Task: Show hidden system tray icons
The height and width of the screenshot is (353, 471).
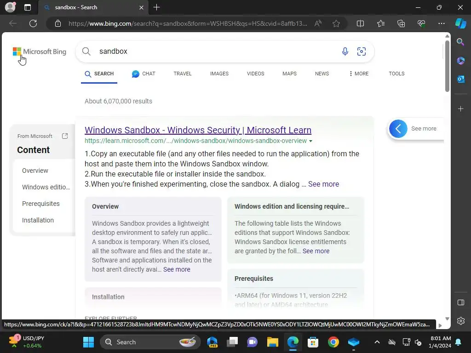Action: pyautogui.click(x=377, y=342)
